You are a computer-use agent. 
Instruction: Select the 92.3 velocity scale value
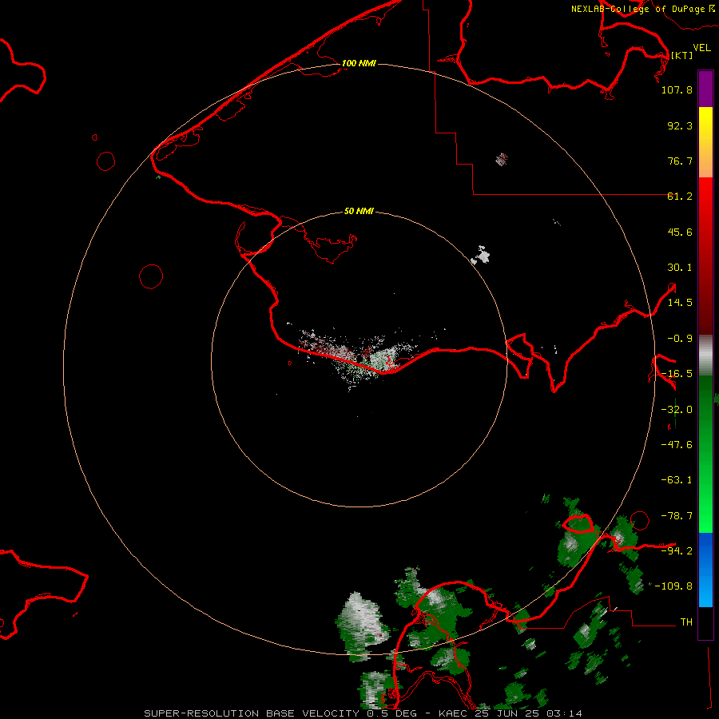tap(680, 125)
